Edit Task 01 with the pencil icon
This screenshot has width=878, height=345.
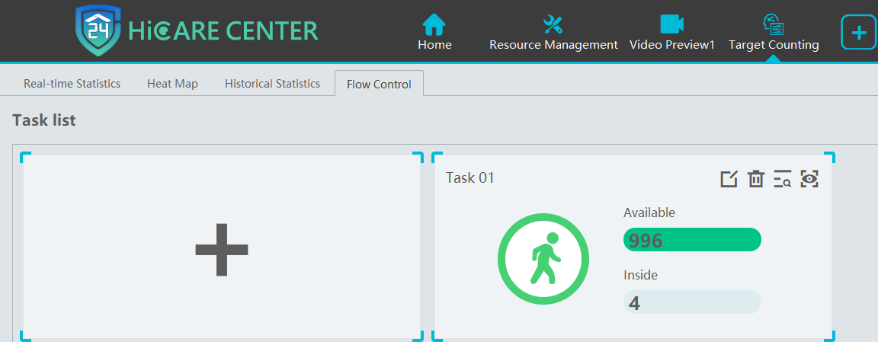[729, 179]
